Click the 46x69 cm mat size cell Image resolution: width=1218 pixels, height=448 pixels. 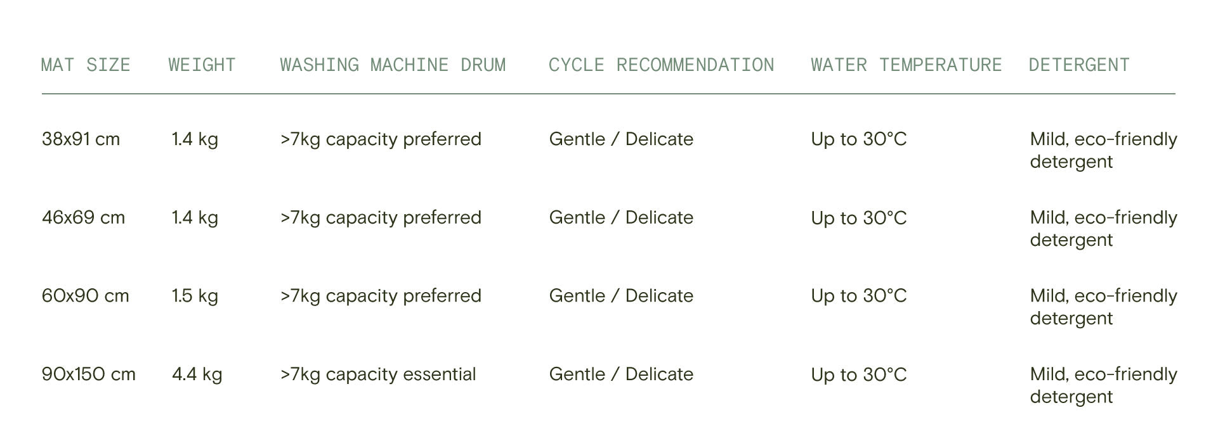[83, 218]
